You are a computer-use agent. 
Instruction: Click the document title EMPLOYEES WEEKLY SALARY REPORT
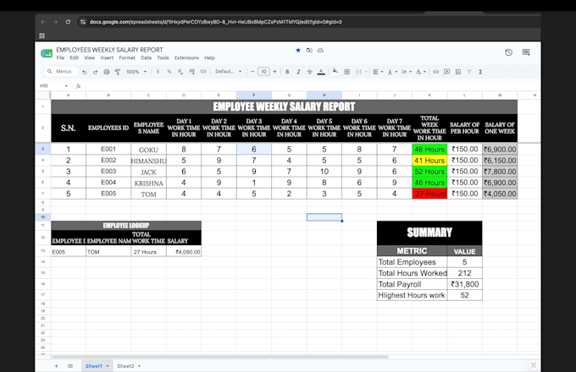[109, 50]
